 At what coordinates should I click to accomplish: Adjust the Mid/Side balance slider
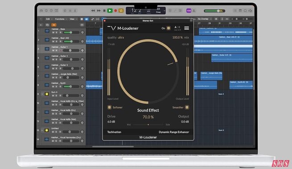pyautogui.click(x=148, y=125)
